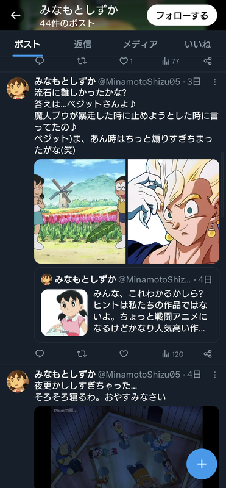Open the いいね tab
The image size is (226, 488).
197,44
